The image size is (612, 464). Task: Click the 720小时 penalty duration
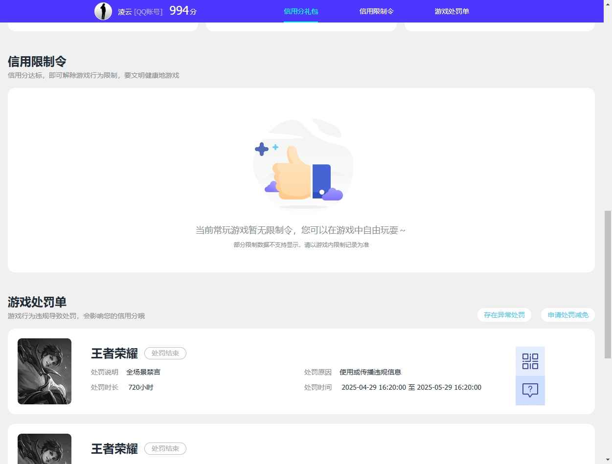141,387
